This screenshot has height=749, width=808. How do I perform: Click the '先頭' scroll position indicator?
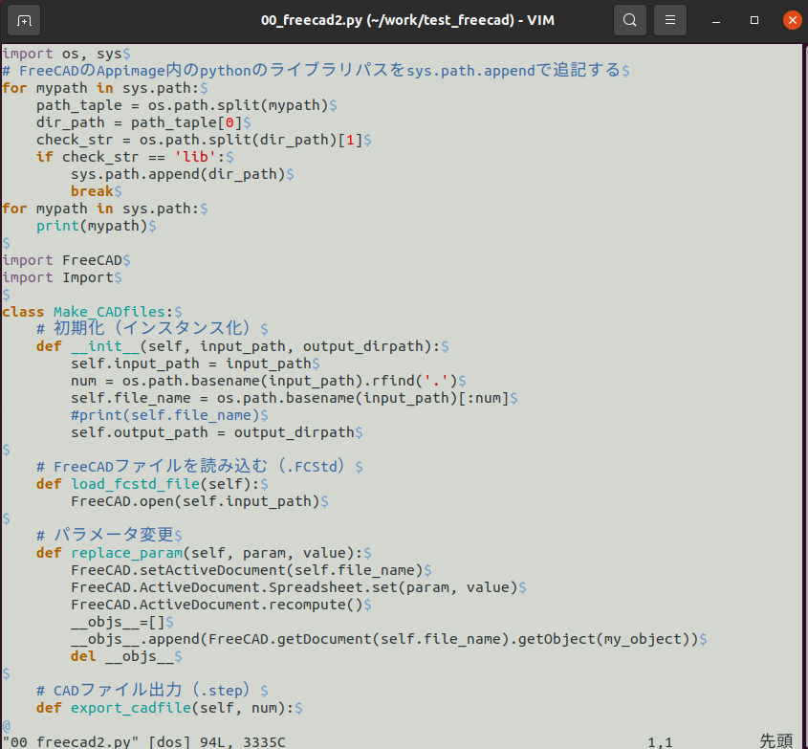click(x=776, y=741)
